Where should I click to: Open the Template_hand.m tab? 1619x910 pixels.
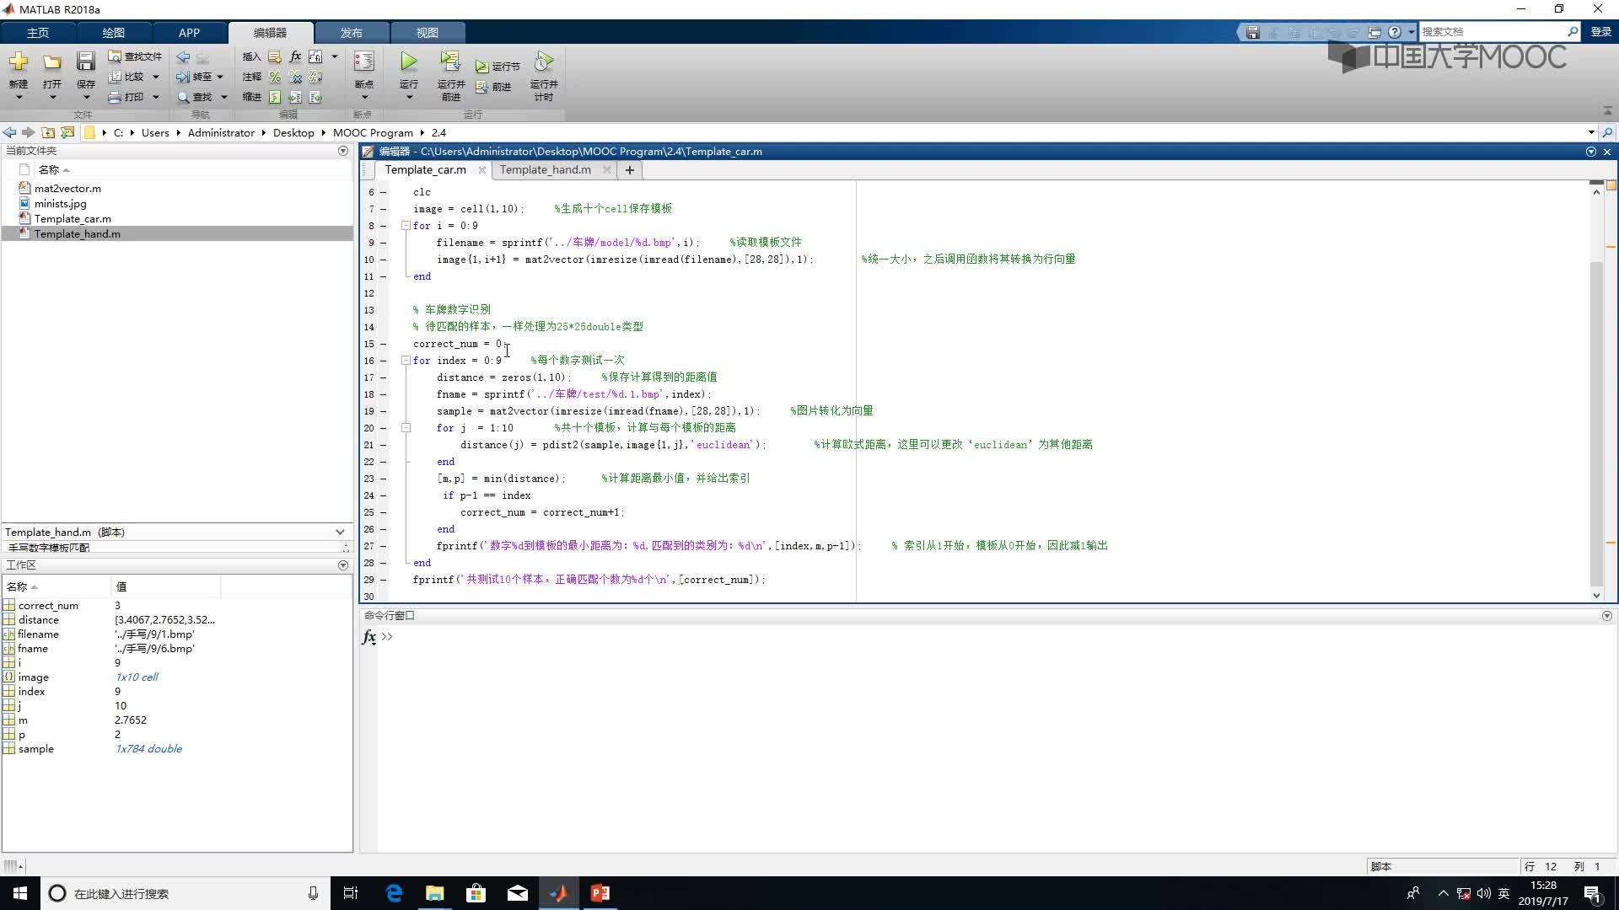[545, 169]
